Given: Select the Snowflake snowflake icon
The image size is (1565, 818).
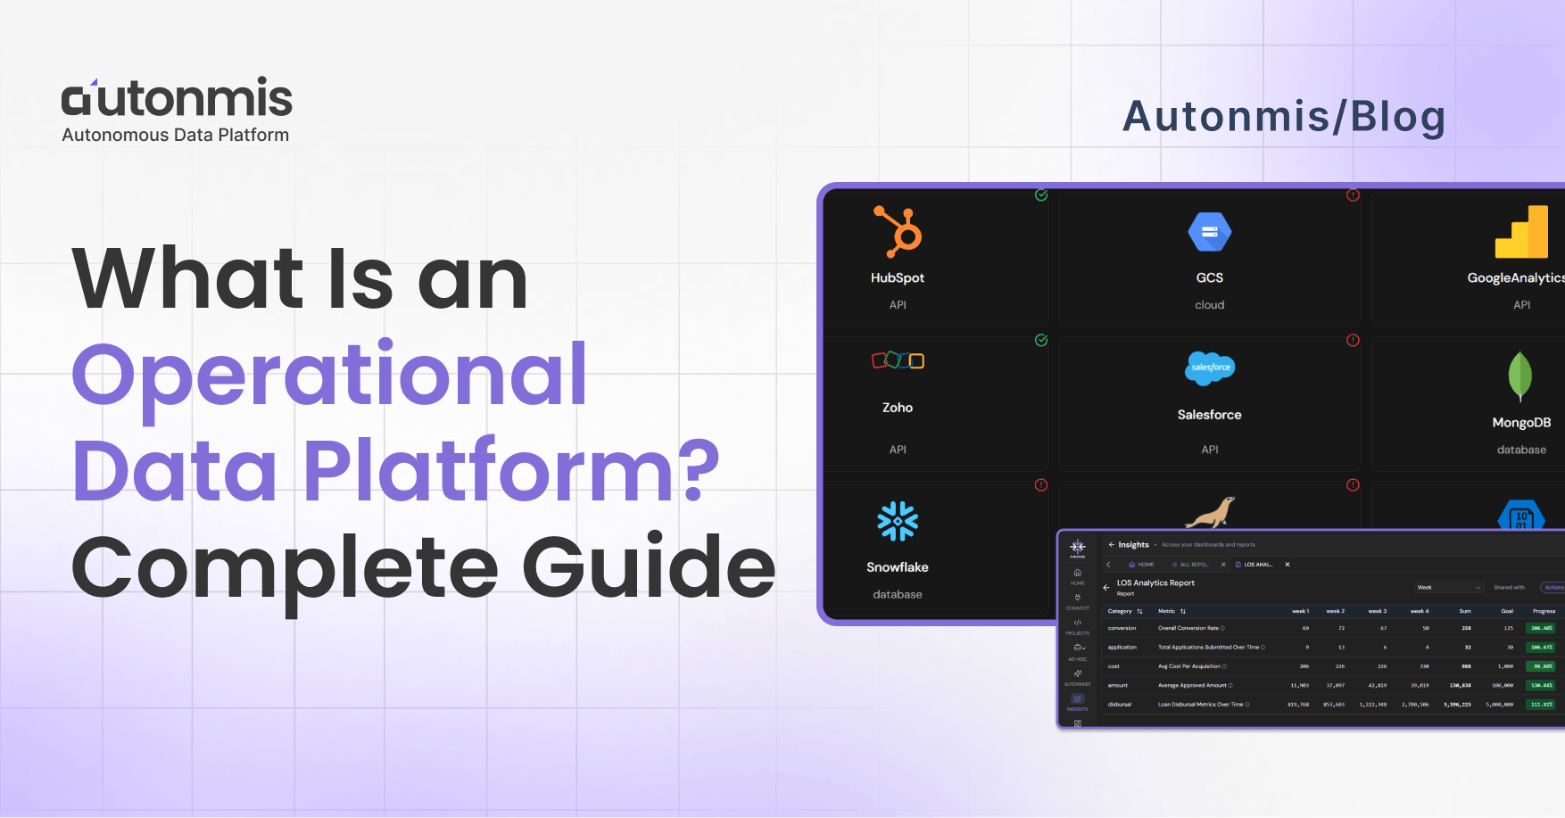Looking at the screenshot, I should pyautogui.click(x=898, y=521).
